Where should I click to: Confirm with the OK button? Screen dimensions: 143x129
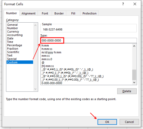[x=107, y=122]
